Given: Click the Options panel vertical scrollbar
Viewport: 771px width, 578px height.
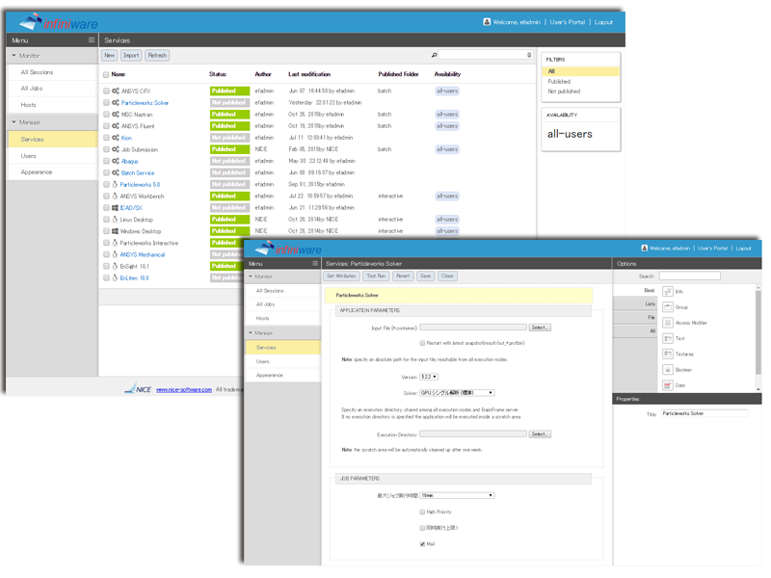Looking at the screenshot, I should point(758,331).
